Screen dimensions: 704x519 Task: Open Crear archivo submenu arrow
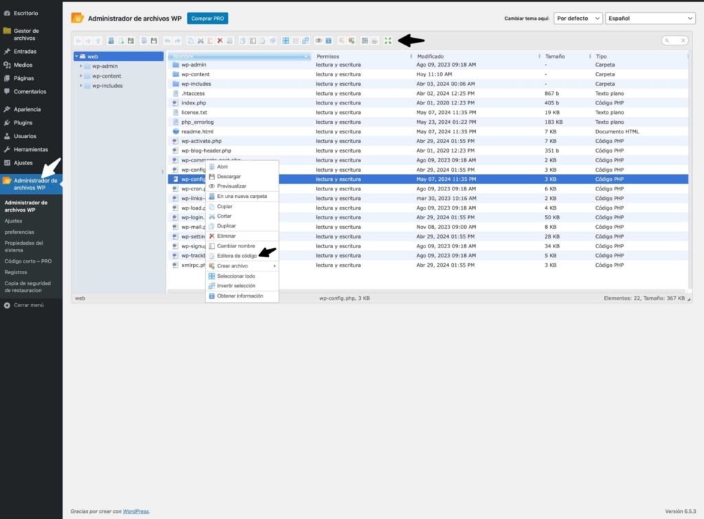(274, 266)
